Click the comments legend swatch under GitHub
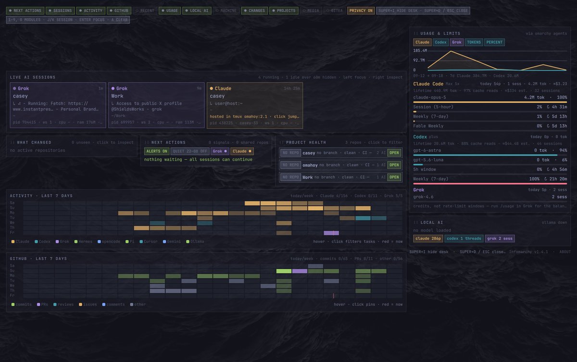 [x=104, y=304]
